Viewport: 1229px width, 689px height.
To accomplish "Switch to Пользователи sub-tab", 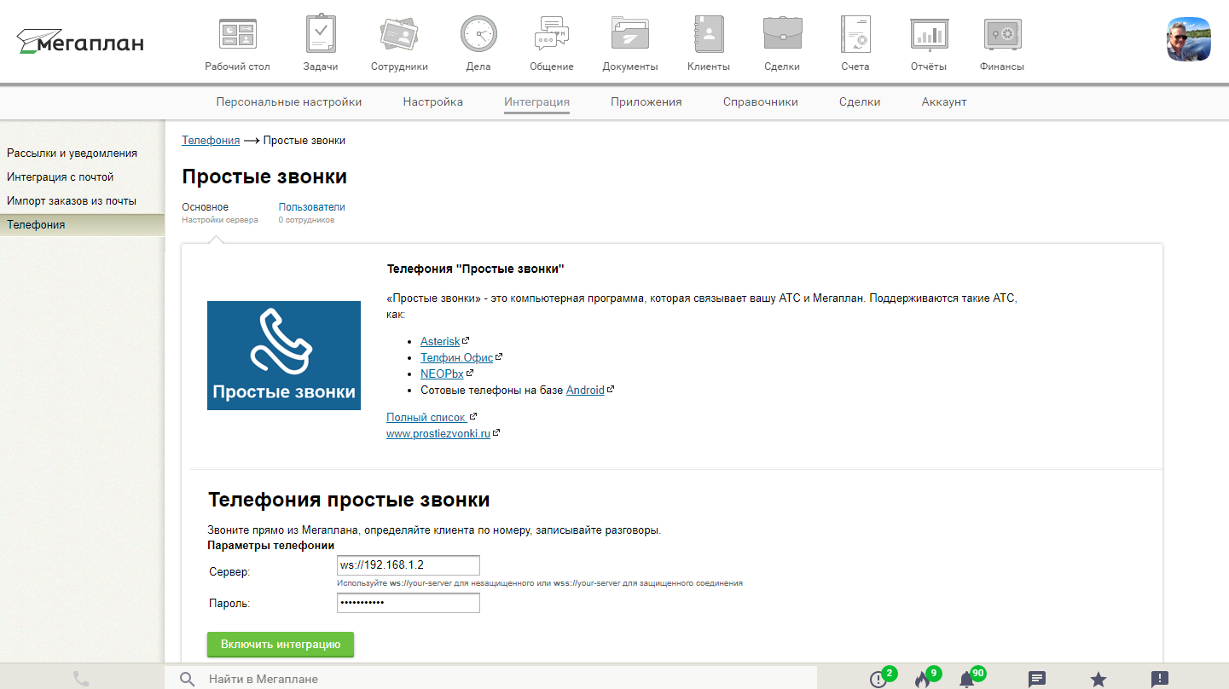I will coord(312,206).
